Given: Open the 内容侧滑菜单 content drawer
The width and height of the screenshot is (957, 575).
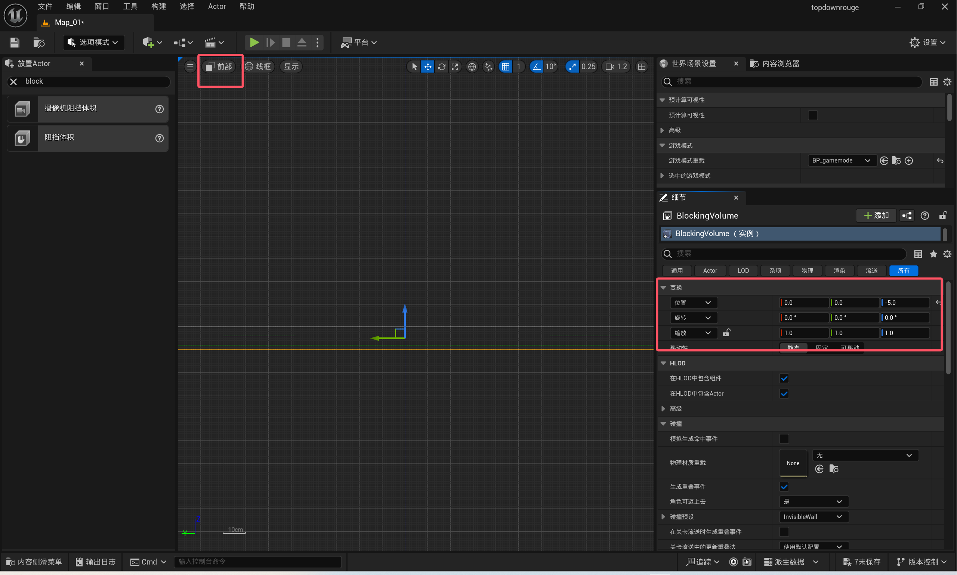Looking at the screenshot, I should point(34,562).
